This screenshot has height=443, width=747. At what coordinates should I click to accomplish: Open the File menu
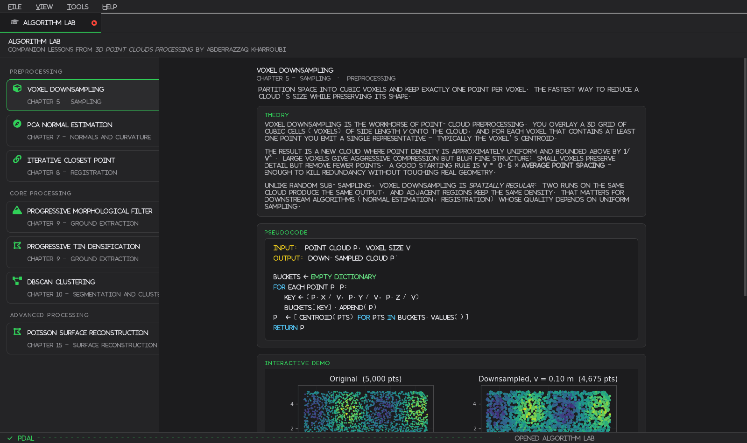tap(14, 7)
